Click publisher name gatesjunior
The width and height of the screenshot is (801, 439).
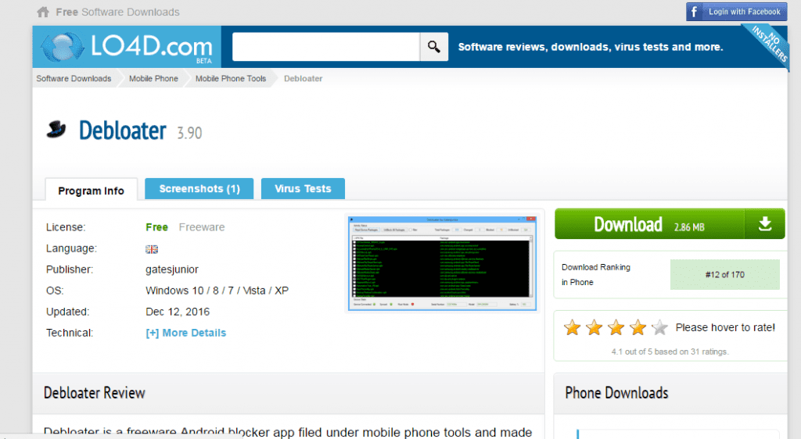click(x=172, y=269)
